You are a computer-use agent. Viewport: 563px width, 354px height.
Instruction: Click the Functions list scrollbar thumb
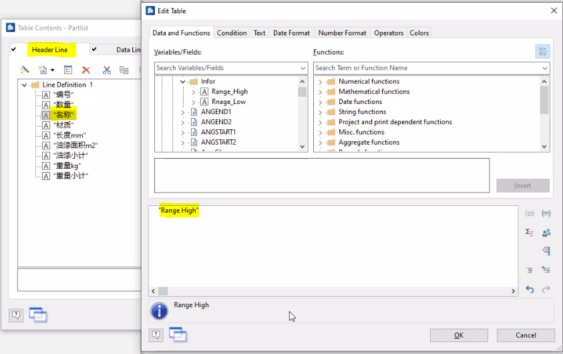tap(544, 99)
